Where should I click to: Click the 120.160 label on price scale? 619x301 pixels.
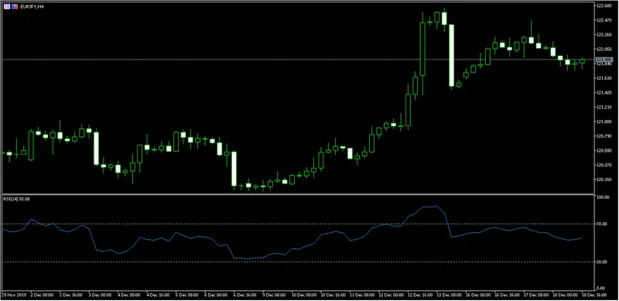[604, 180]
